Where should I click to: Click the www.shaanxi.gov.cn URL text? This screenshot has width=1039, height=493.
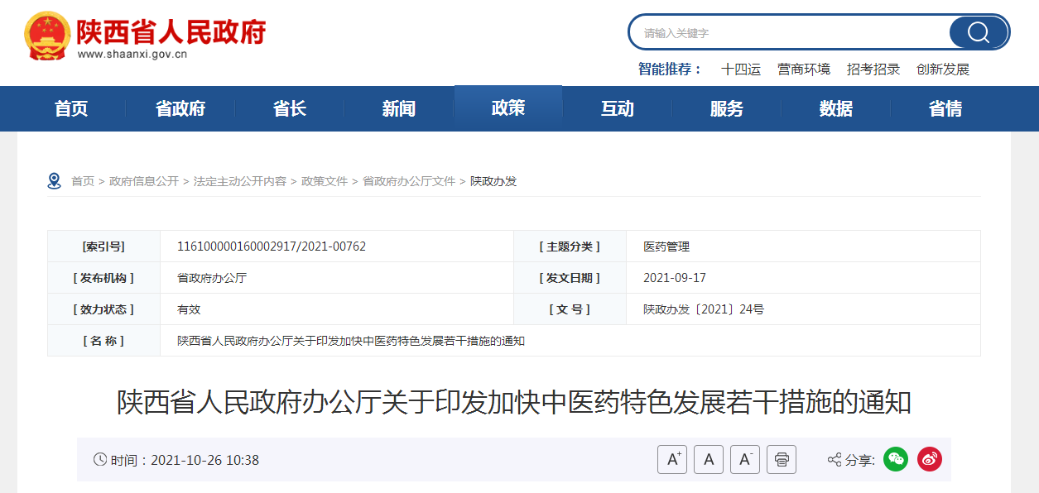tap(132, 55)
